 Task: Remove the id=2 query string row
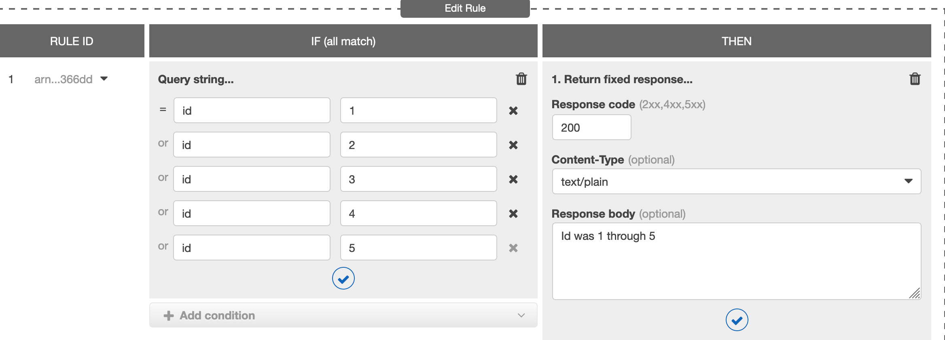pyautogui.click(x=513, y=145)
